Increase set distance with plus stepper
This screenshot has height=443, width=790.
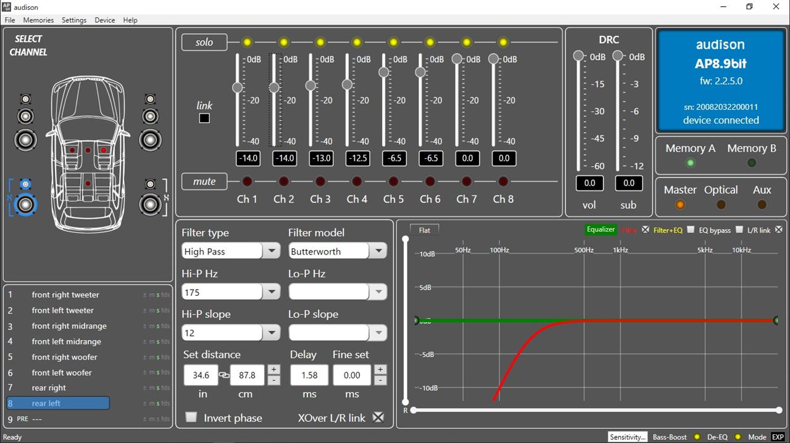tap(274, 370)
